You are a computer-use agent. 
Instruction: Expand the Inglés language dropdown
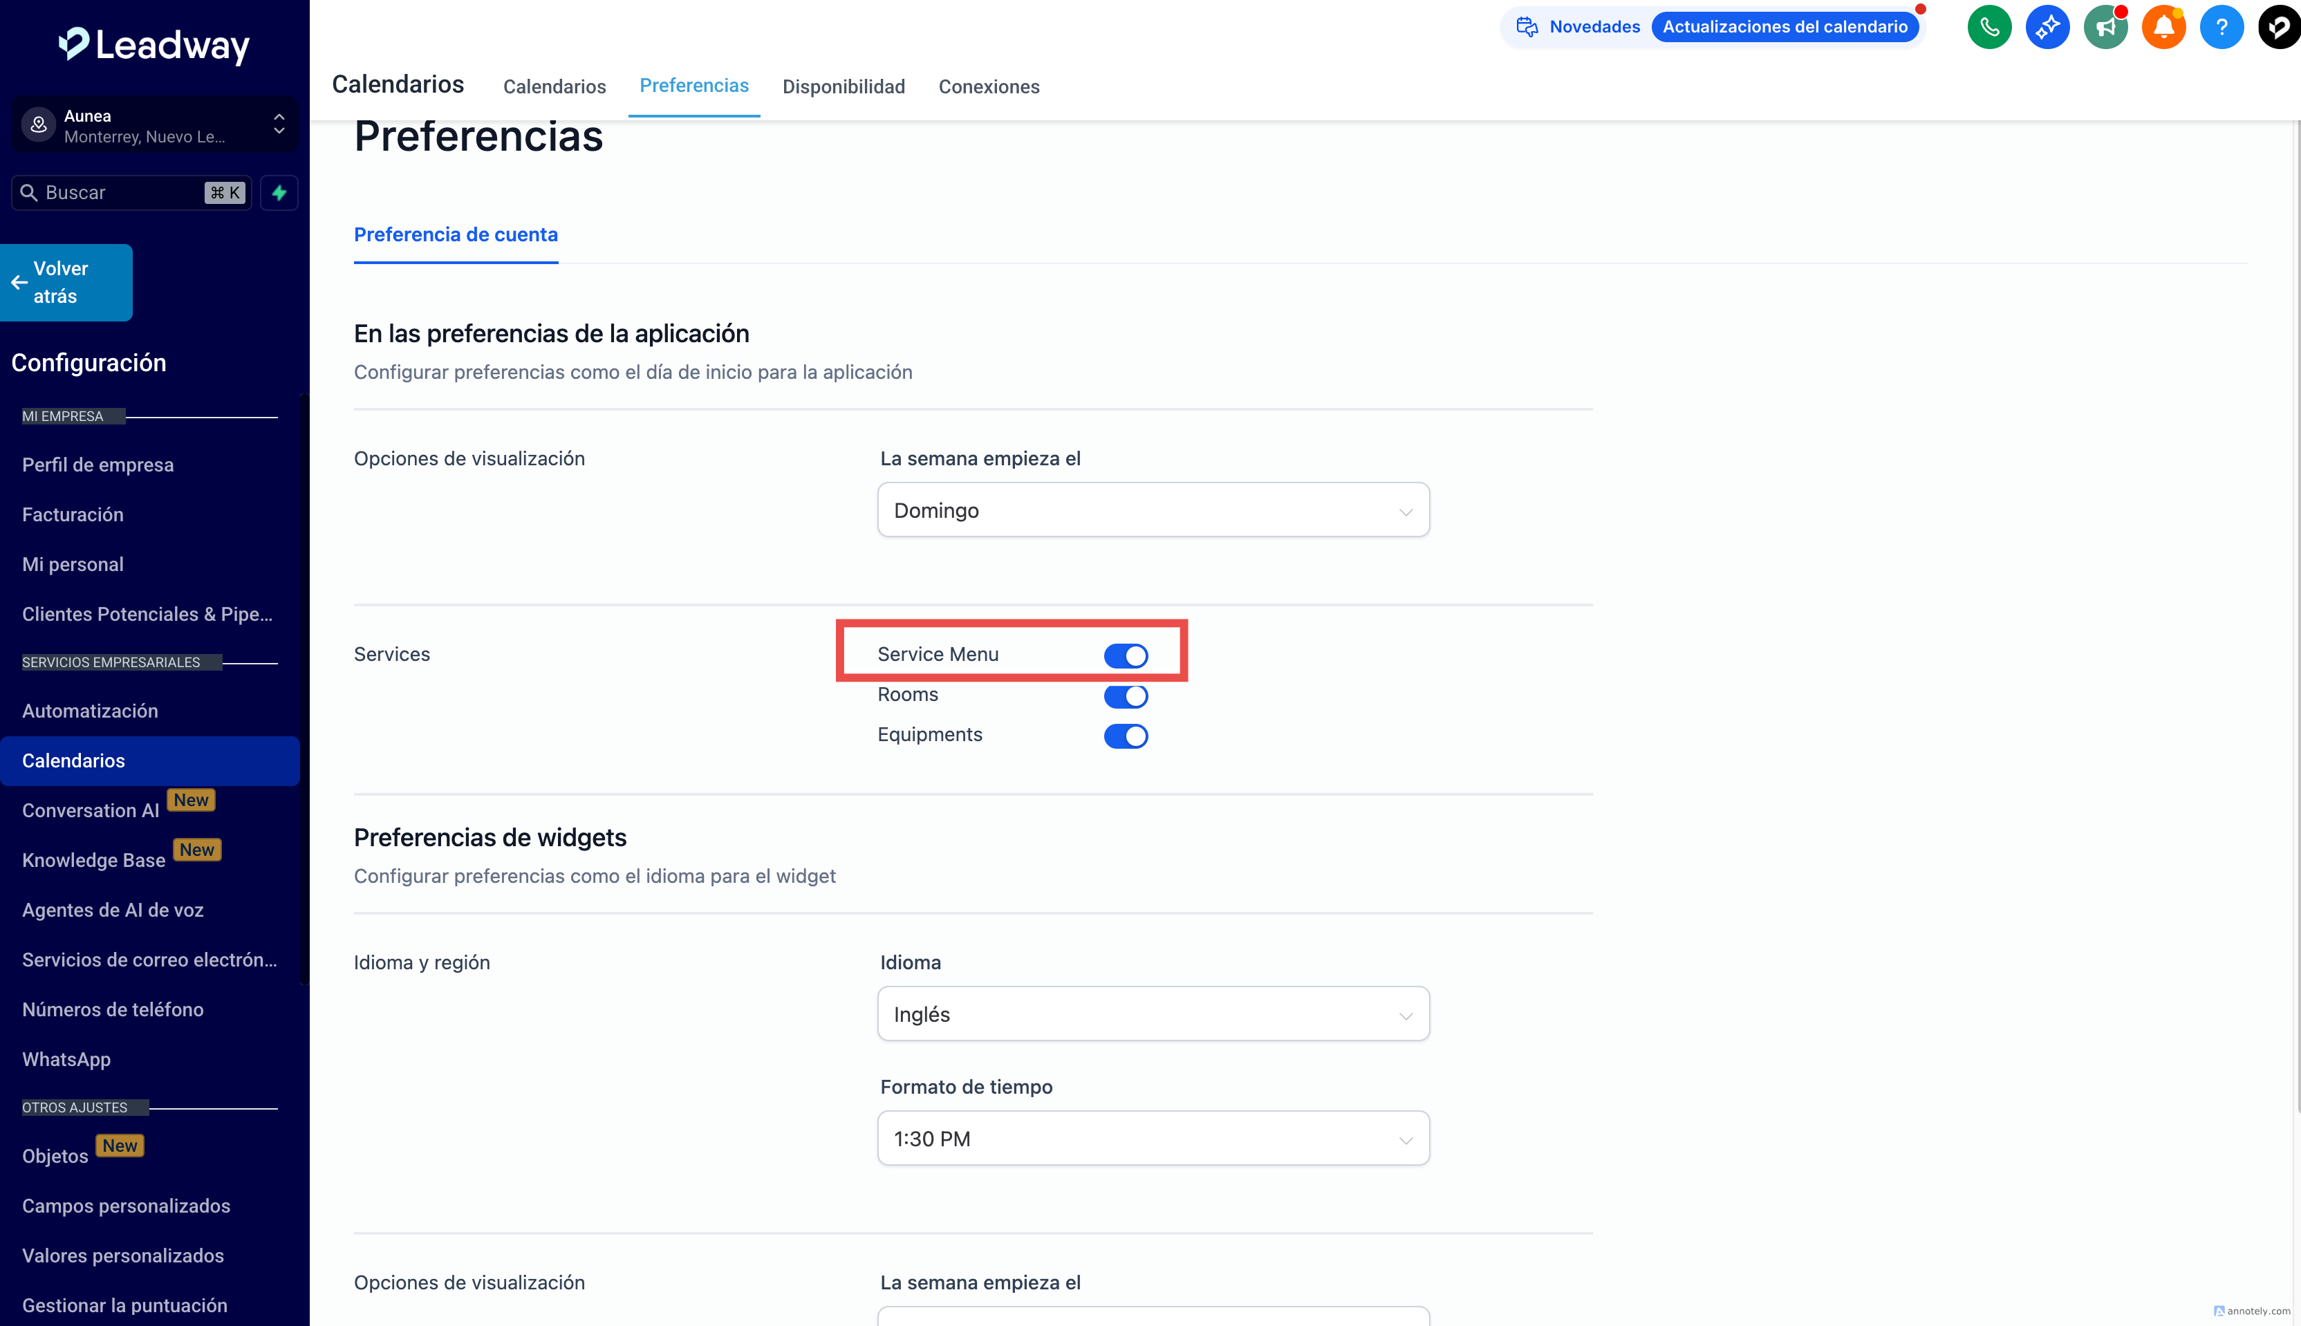(1153, 1014)
